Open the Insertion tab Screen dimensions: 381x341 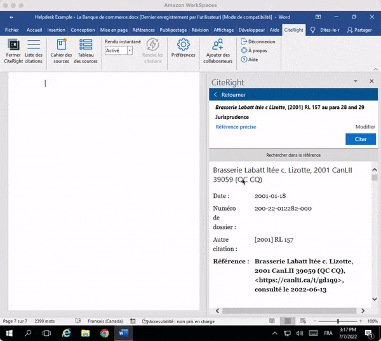pos(56,30)
